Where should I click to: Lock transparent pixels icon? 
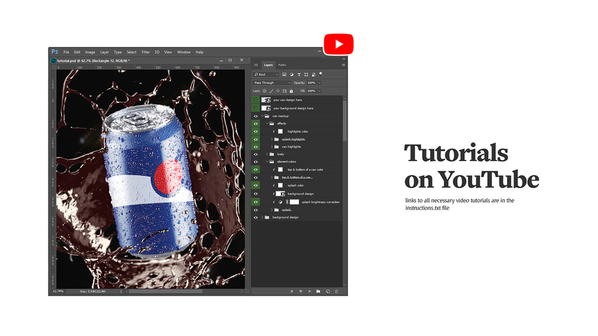(x=264, y=91)
